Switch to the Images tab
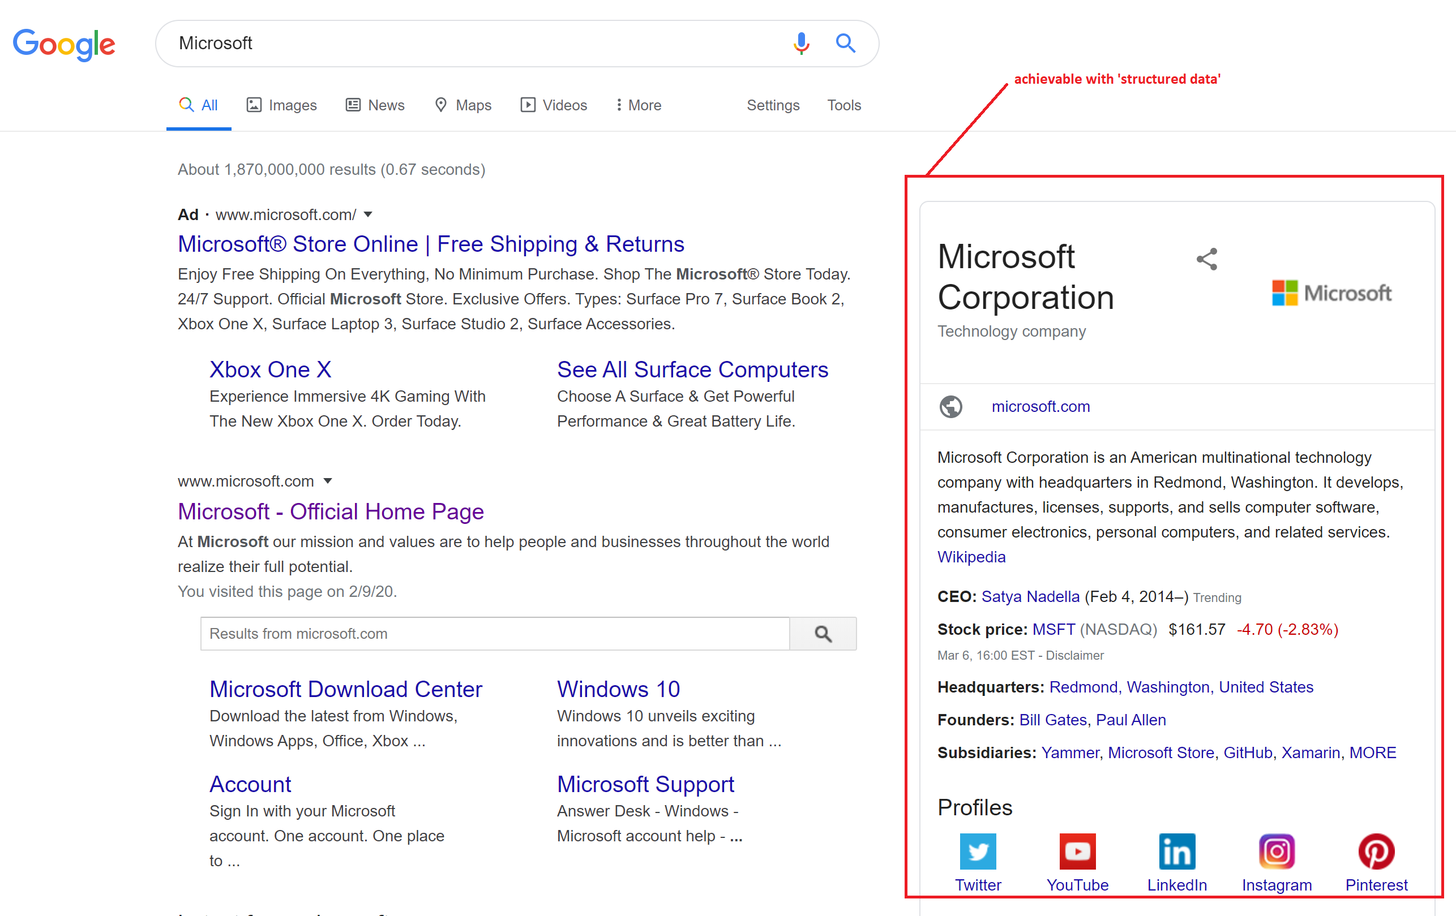Viewport: 1456px width, 916px height. click(x=282, y=105)
